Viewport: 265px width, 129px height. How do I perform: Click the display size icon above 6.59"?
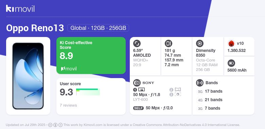point(137,43)
